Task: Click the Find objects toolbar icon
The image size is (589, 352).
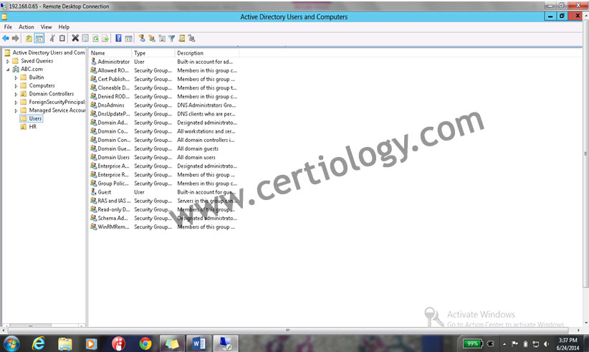Action: click(182, 38)
